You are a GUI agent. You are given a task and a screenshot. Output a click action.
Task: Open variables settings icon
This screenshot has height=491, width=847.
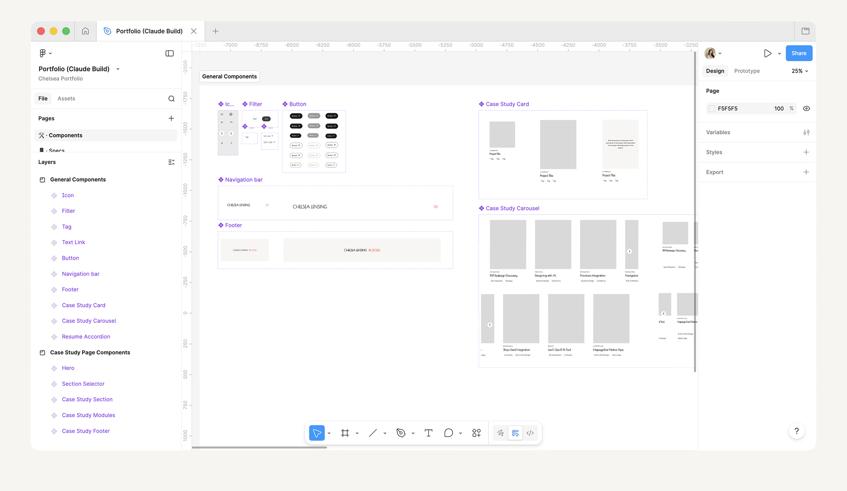pyautogui.click(x=806, y=132)
